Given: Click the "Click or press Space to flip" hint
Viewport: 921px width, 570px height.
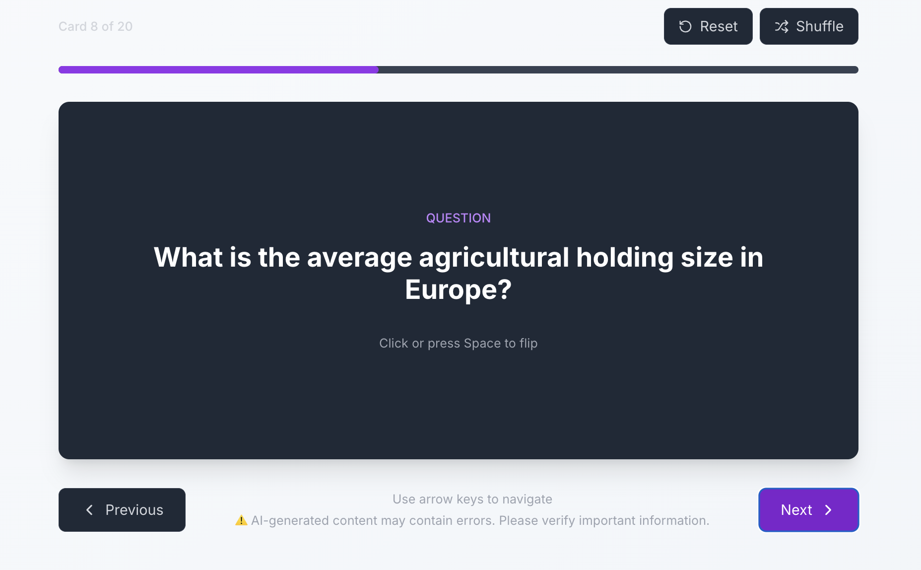Looking at the screenshot, I should [x=458, y=343].
